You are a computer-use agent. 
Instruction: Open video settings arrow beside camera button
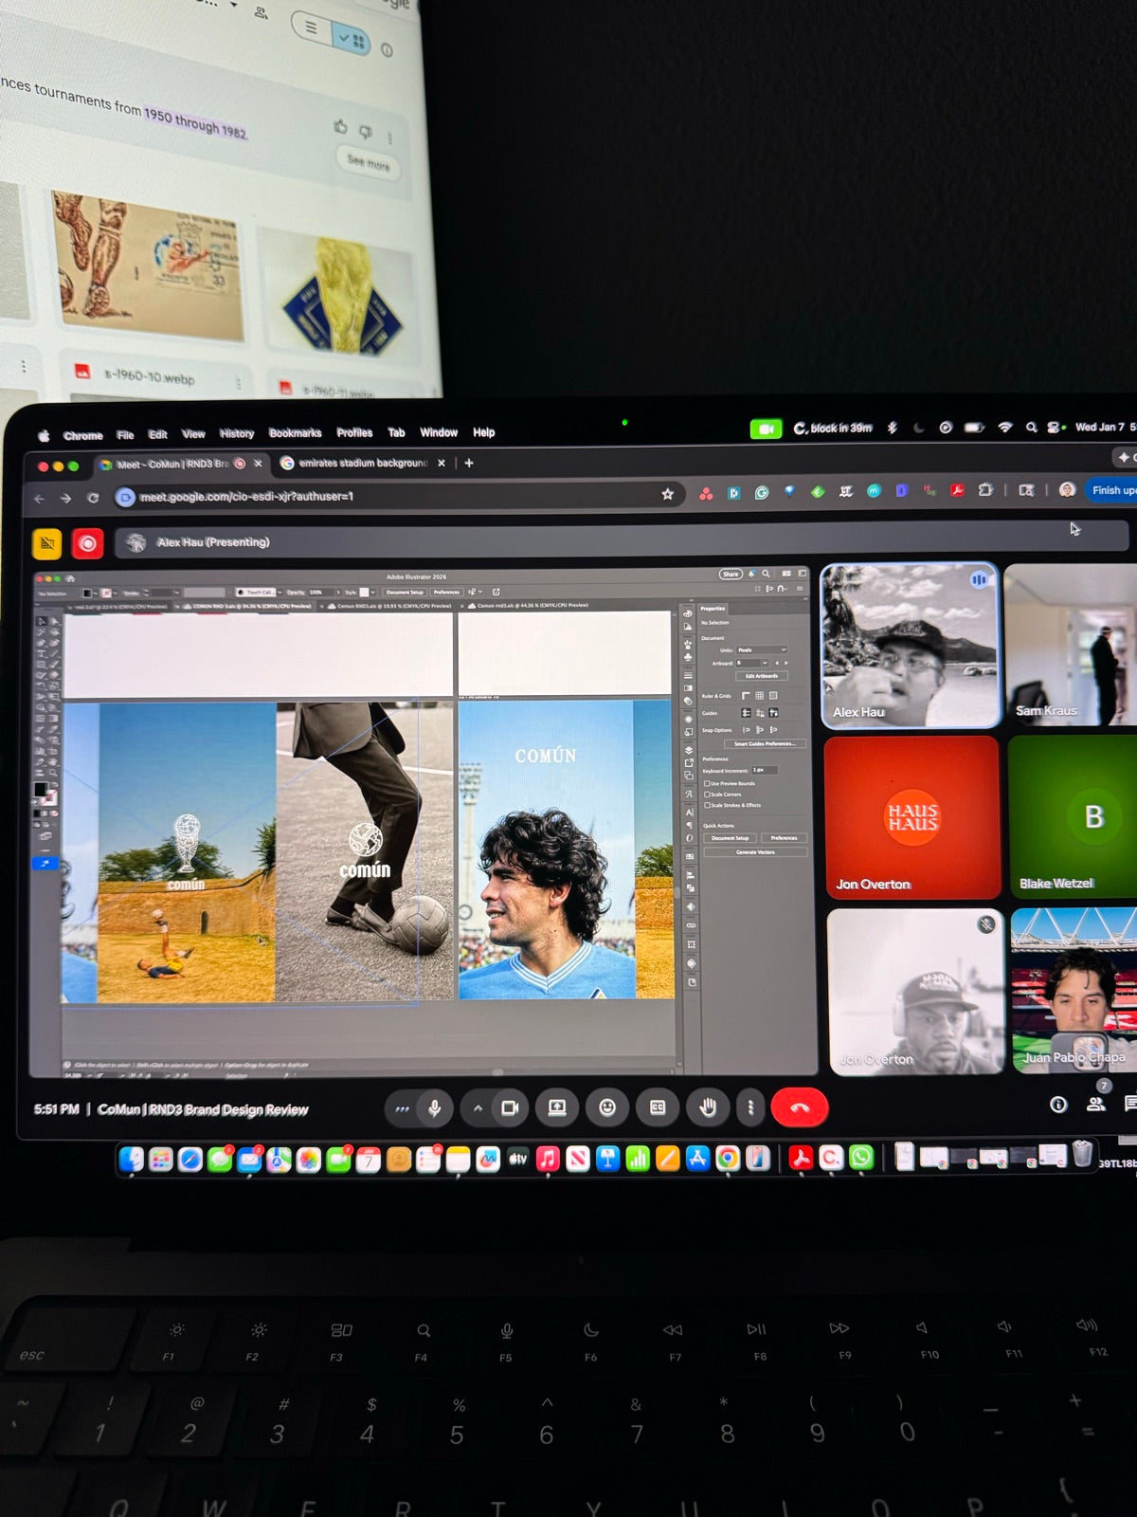pos(478,1107)
